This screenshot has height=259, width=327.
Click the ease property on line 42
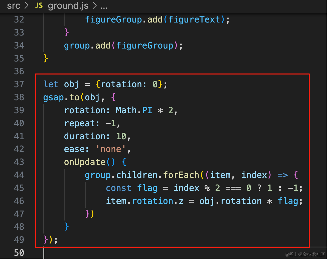74,149
